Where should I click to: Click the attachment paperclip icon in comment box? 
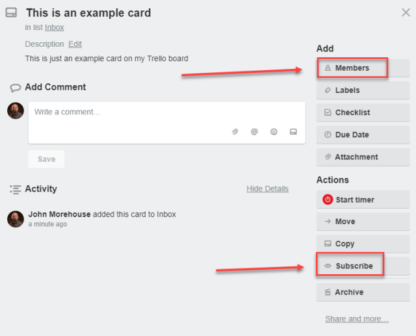click(x=235, y=132)
